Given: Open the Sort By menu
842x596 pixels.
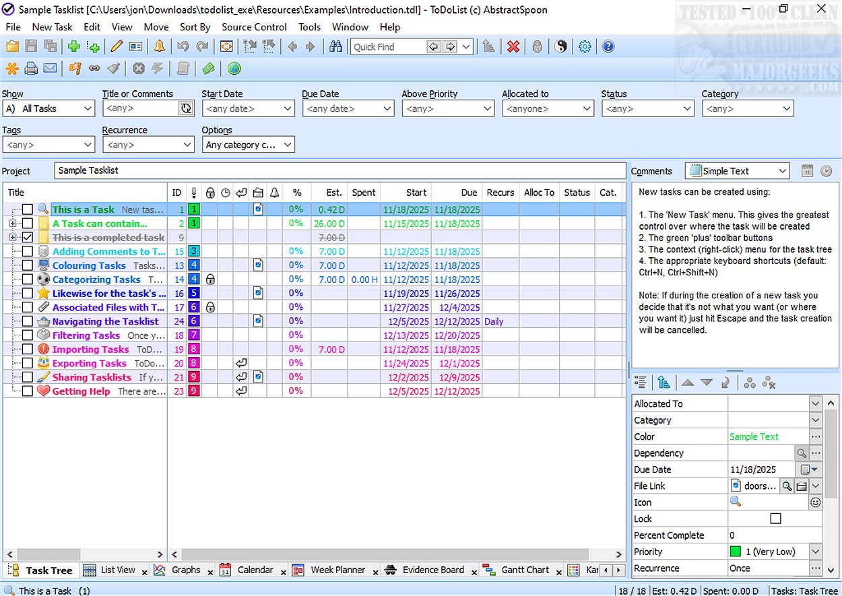Looking at the screenshot, I should [x=195, y=27].
